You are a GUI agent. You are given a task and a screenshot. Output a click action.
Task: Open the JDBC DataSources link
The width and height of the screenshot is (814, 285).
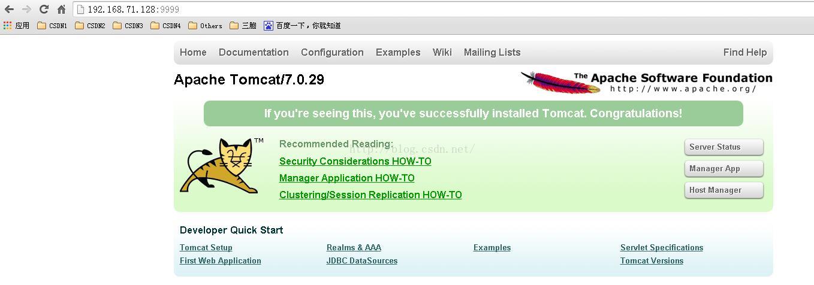362,260
